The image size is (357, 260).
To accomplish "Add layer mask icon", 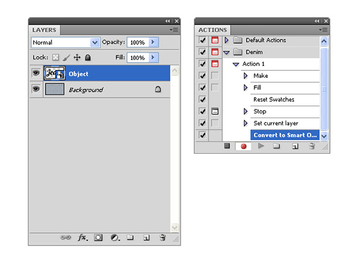I will click(98, 238).
